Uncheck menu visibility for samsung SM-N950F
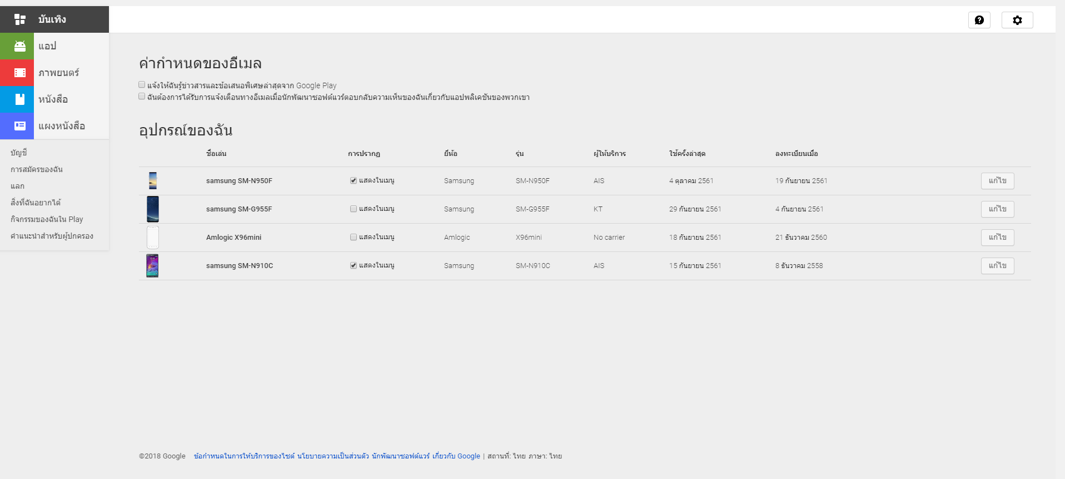The height and width of the screenshot is (479, 1065). [354, 180]
